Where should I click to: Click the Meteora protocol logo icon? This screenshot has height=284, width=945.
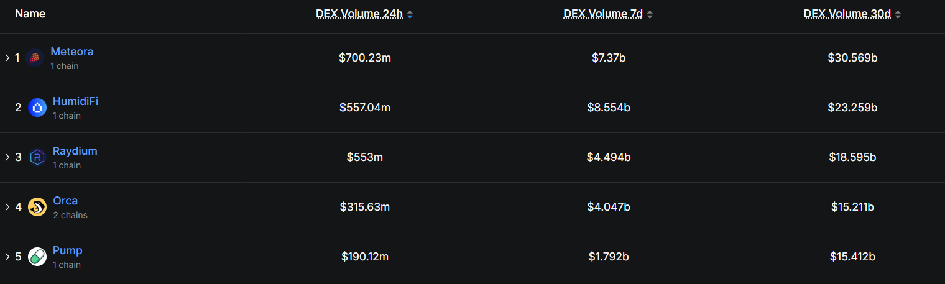(x=35, y=58)
